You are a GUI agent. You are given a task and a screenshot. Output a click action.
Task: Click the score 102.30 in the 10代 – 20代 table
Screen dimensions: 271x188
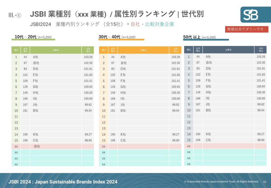point(88,63)
